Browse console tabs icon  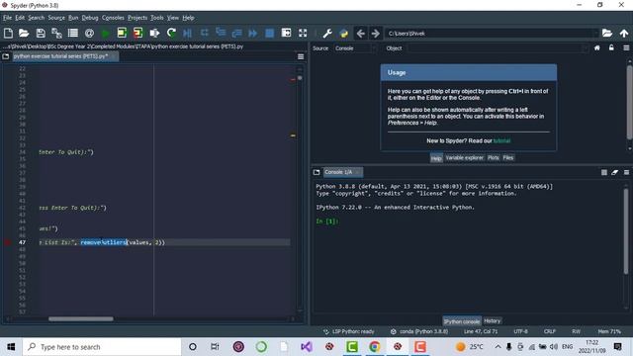316,172
